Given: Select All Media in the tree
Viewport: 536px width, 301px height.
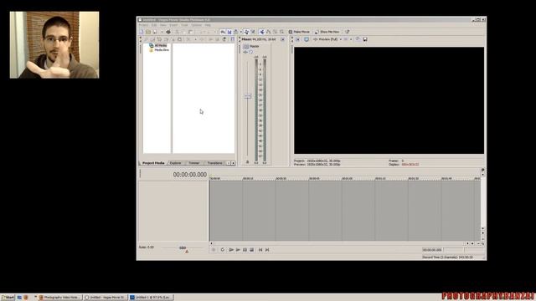Looking at the screenshot, I should pos(158,45).
